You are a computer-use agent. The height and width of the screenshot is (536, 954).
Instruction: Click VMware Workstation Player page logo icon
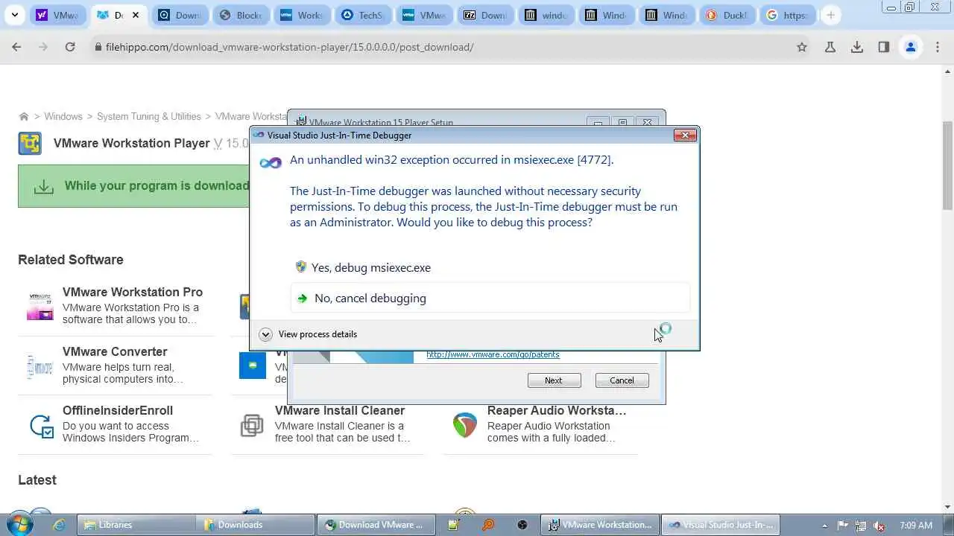pos(30,143)
